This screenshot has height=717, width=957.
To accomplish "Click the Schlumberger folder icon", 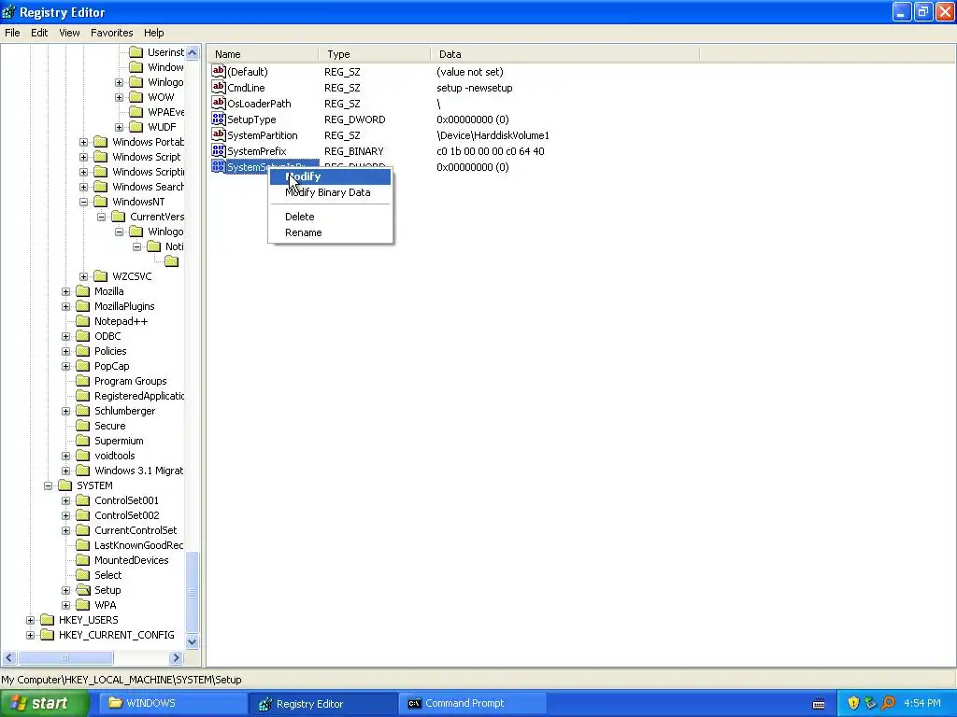I will tap(82, 411).
